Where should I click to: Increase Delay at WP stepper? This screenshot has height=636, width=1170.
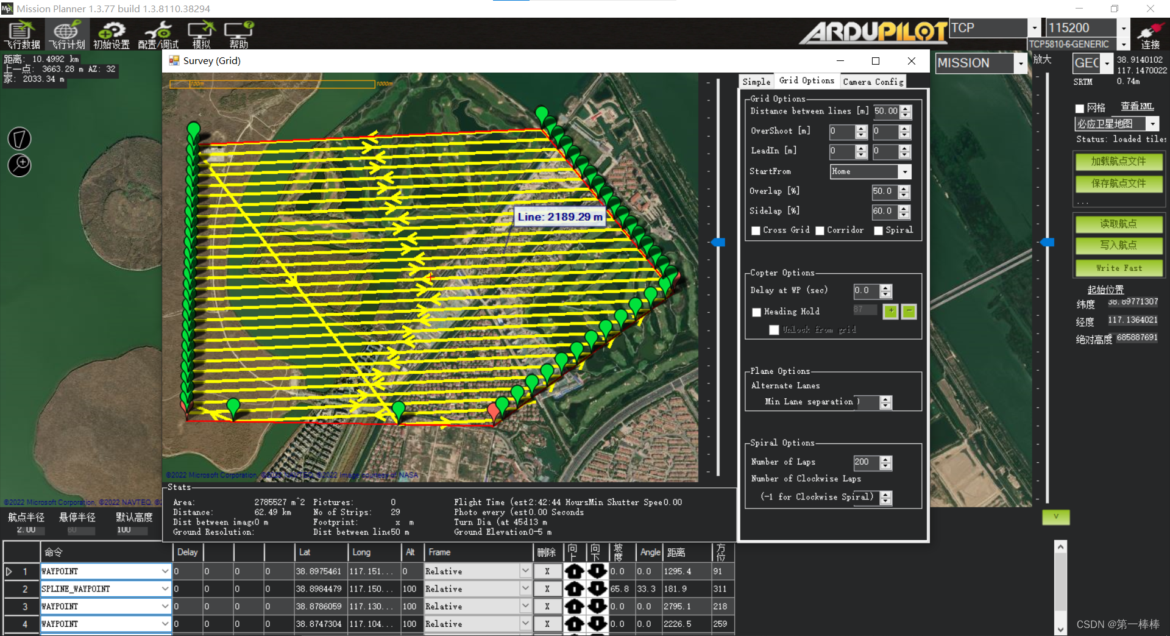(886, 288)
